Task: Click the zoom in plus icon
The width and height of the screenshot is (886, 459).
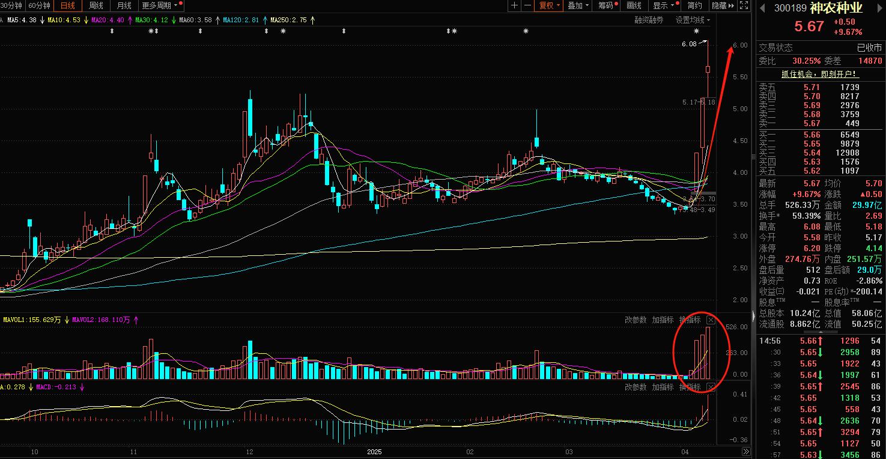Action: (x=514, y=5)
